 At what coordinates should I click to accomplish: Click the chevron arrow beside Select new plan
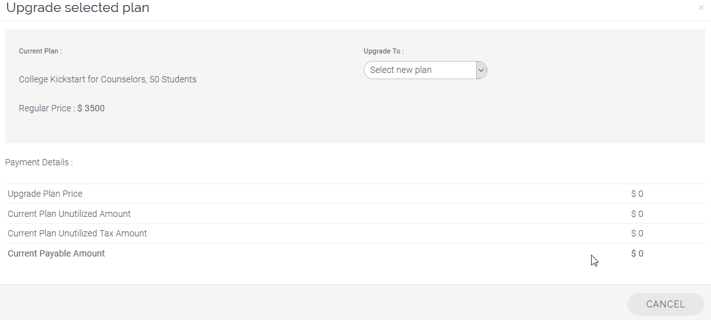(x=481, y=70)
